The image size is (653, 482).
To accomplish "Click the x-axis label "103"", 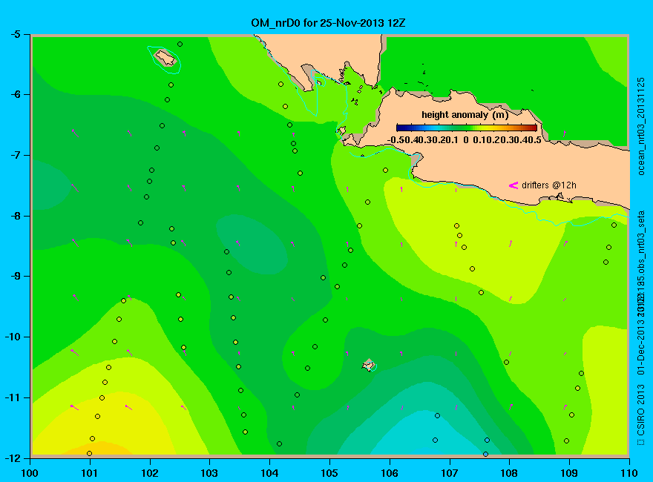I will pyautogui.click(x=209, y=473).
